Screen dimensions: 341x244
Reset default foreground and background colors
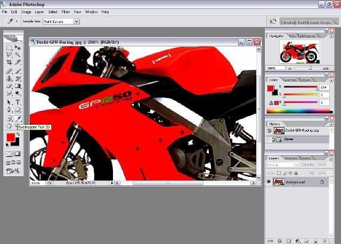click(x=7, y=144)
